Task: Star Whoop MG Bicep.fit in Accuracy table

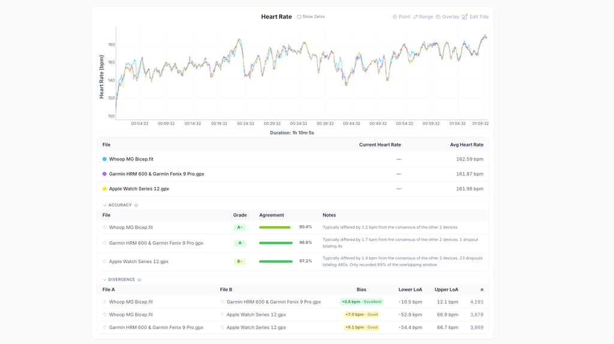Action: tap(104, 227)
